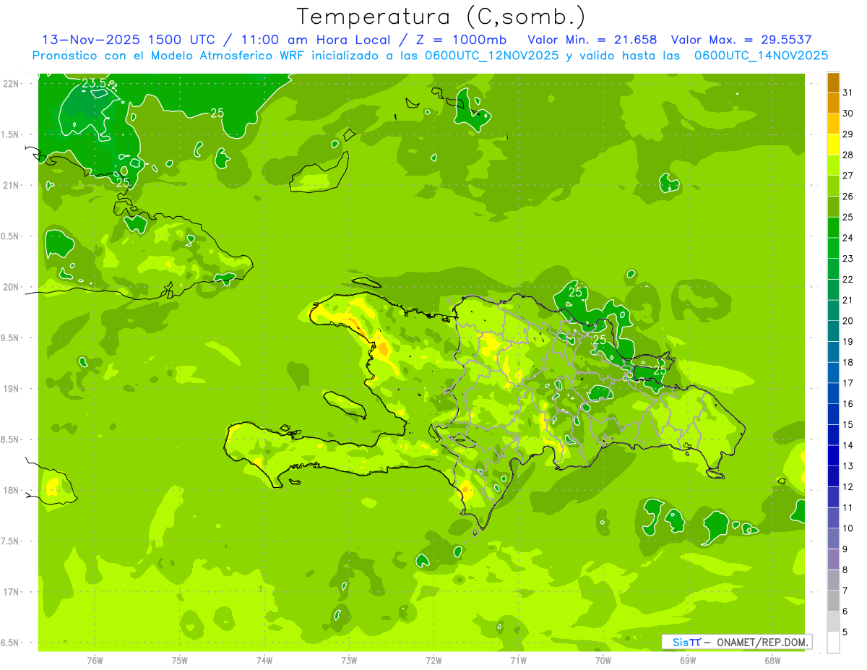Select the 'Valor Min. = 21.658' text
The height and width of the screenshot is (670, 867).
point(592,40)
